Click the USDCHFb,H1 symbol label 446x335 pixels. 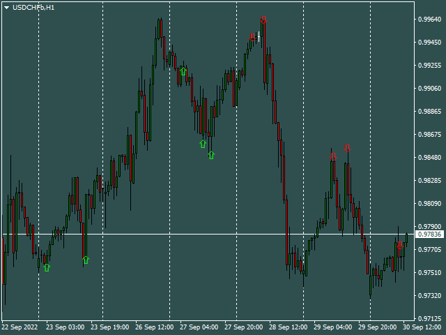tap(33, 8)
